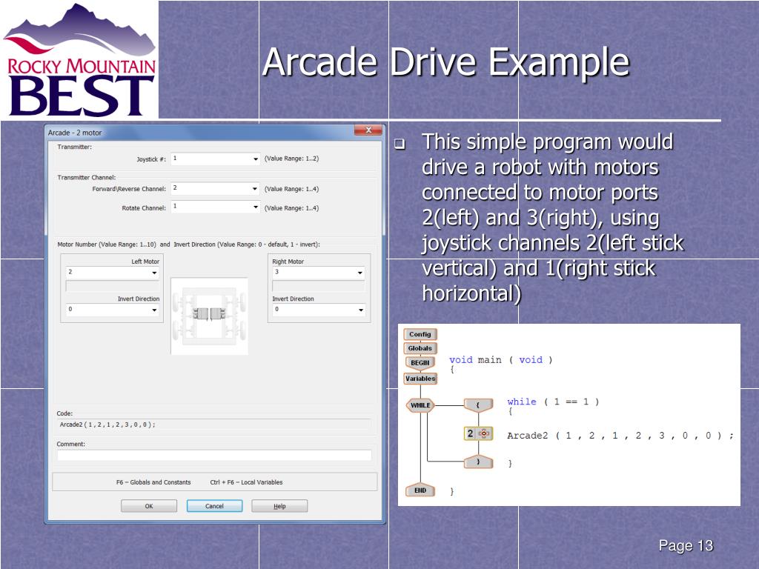
Task: Click the 'void main ( void )' code line
Action: (500, 360)
